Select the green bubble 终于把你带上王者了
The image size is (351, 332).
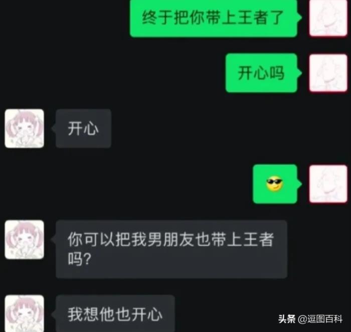(214, 18)
